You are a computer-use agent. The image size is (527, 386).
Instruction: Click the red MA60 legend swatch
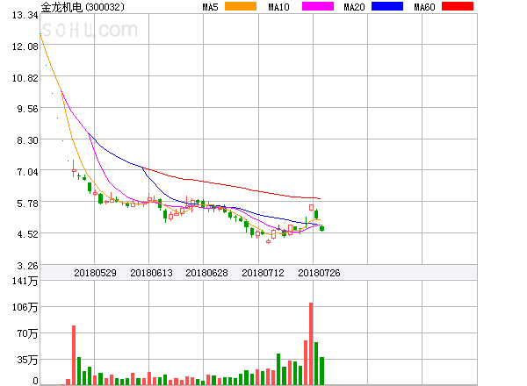pyautogui.click(x=458, y=6)
